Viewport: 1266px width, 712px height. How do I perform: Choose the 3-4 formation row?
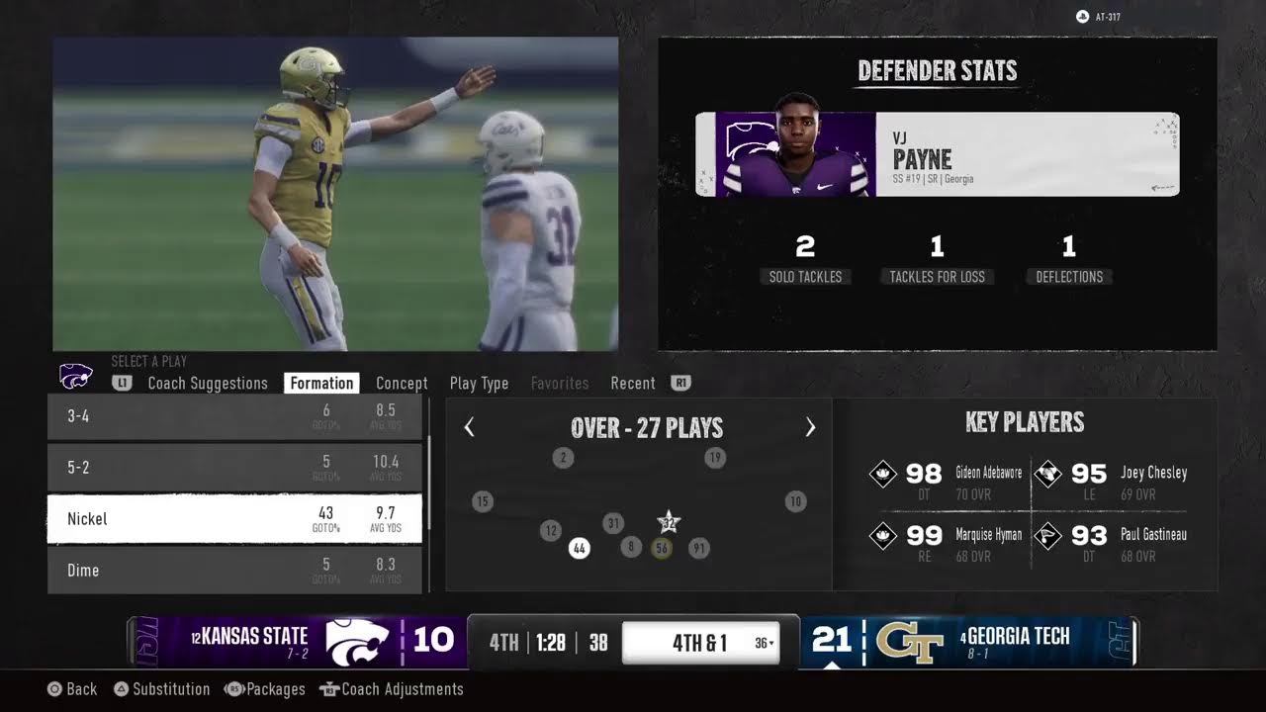coord(235,416)
